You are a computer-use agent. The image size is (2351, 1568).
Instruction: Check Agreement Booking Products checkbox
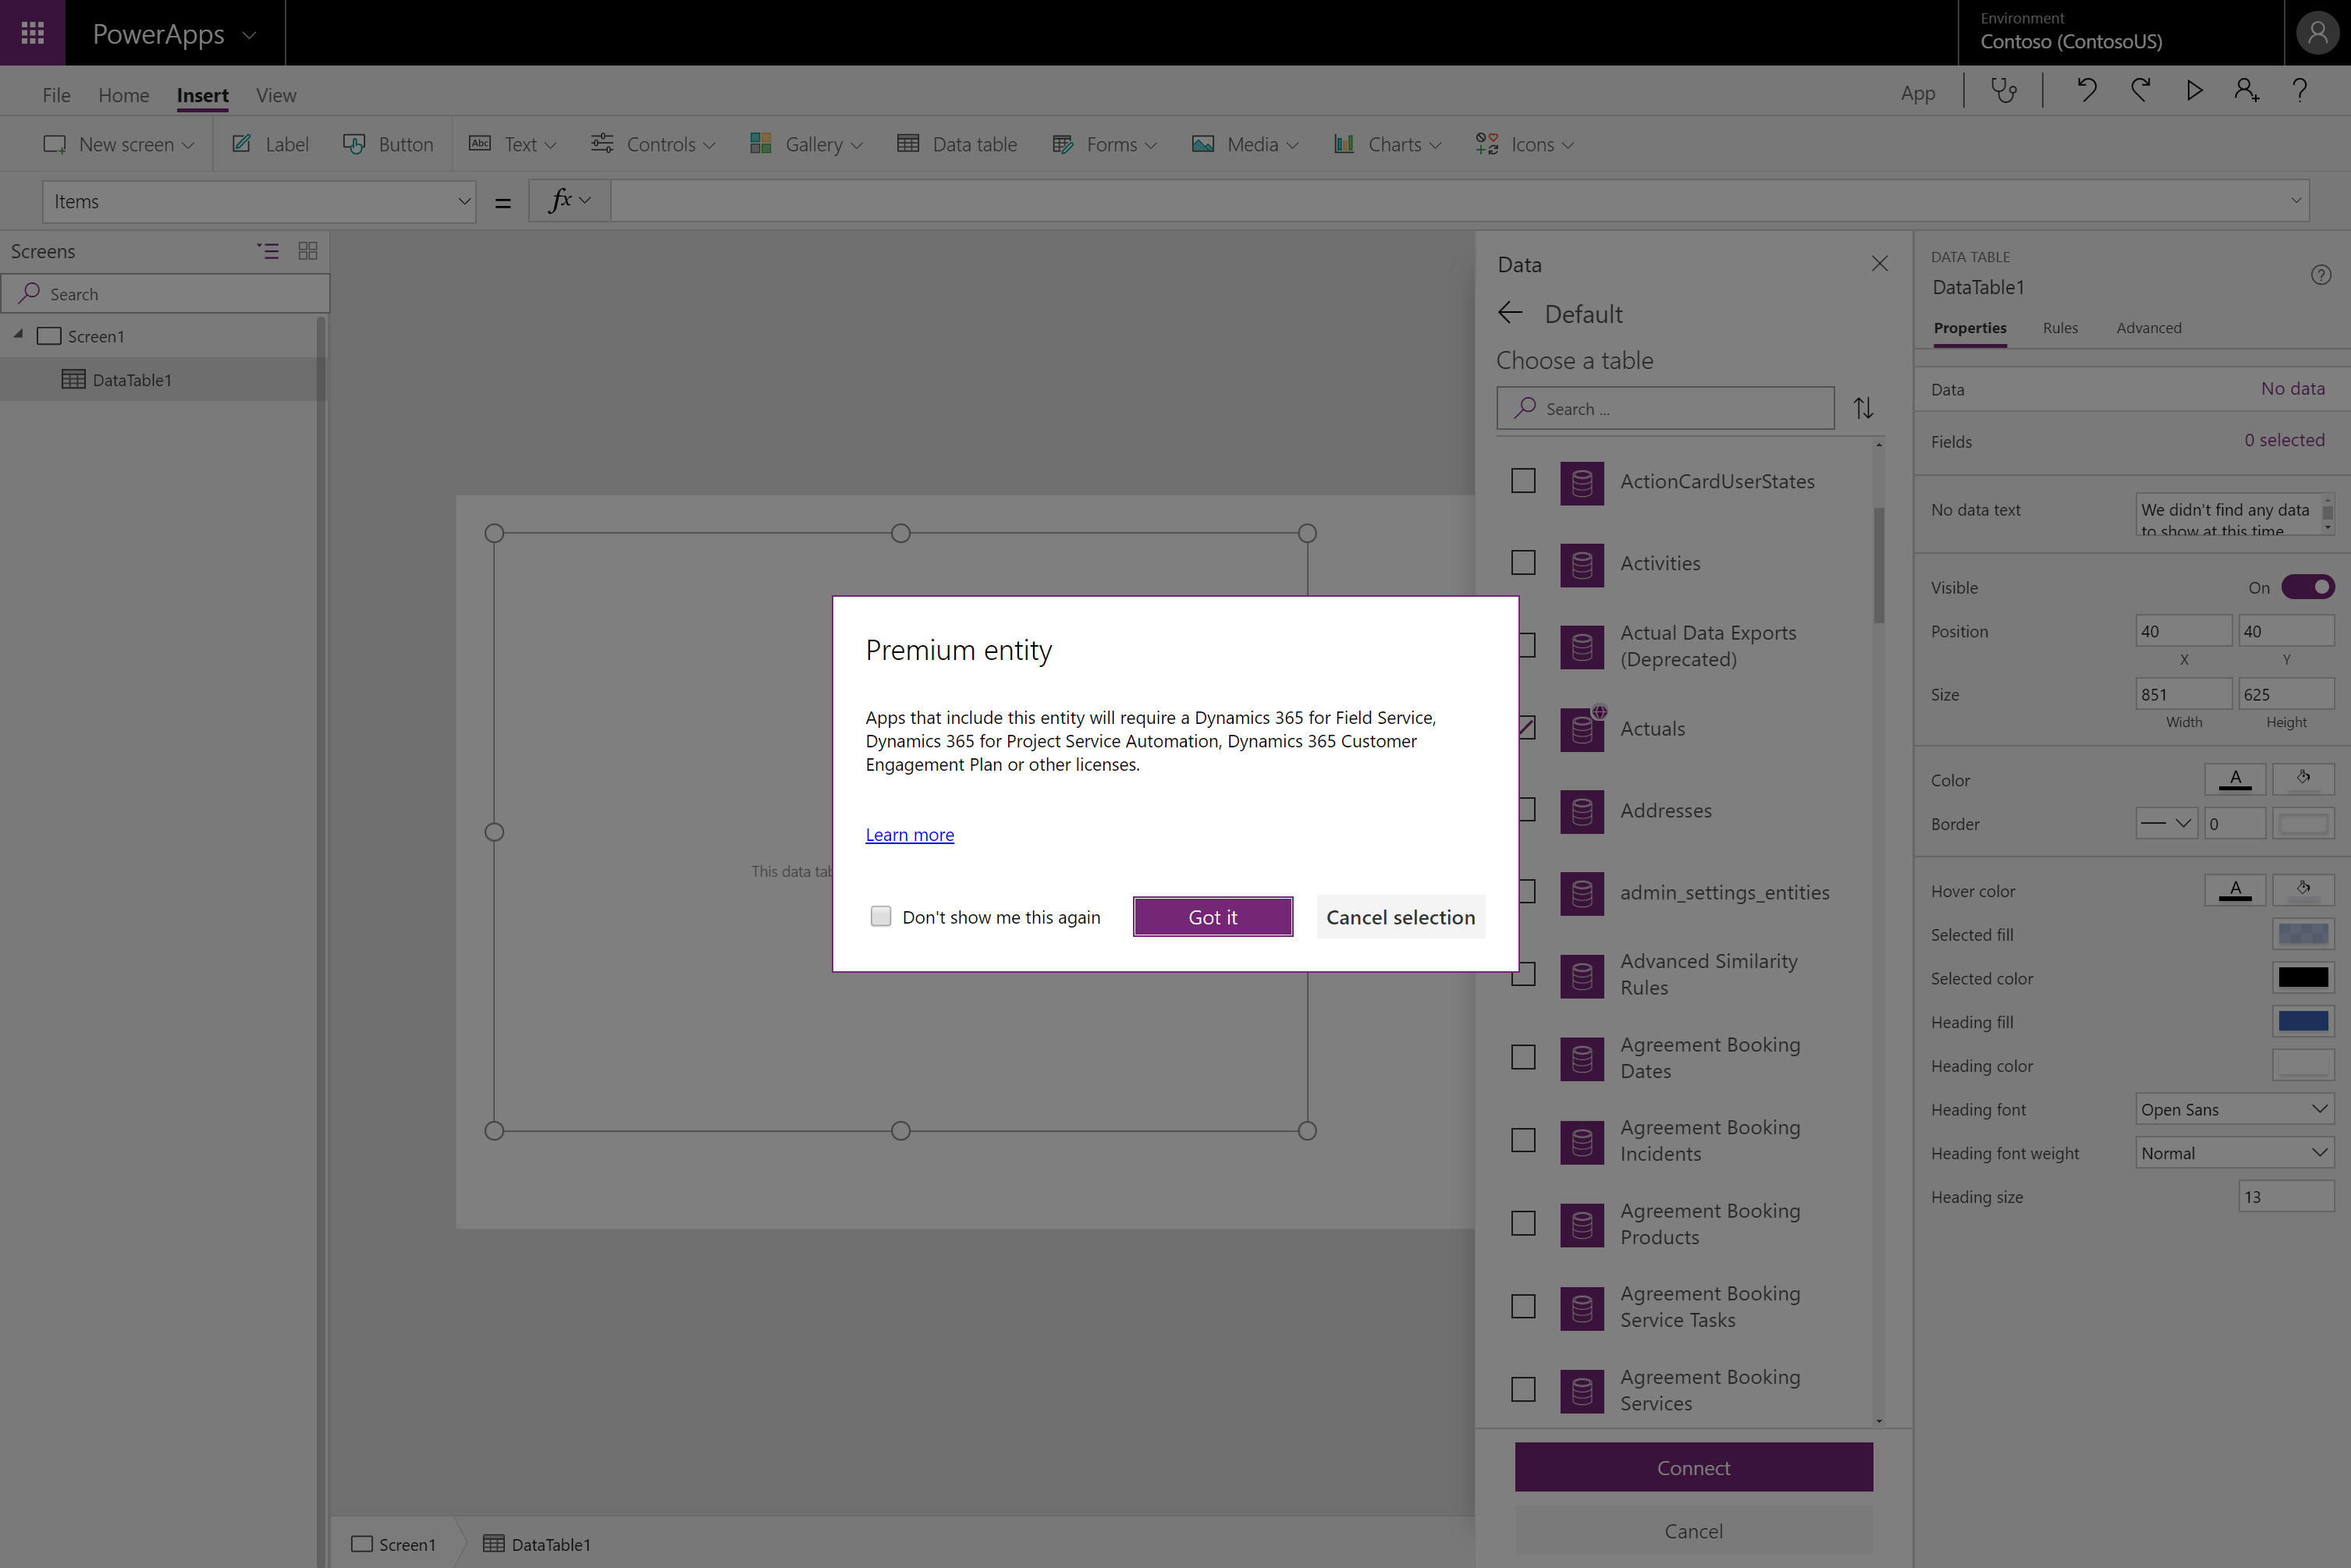click(x=1522, y=1223)
